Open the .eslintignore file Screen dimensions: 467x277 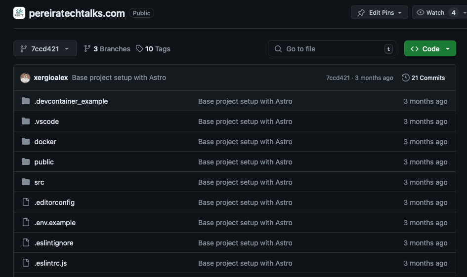[x=53, y=243]
